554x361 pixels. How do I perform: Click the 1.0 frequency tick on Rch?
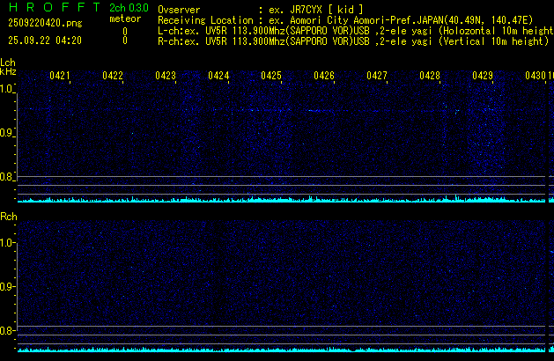[8, 242]
